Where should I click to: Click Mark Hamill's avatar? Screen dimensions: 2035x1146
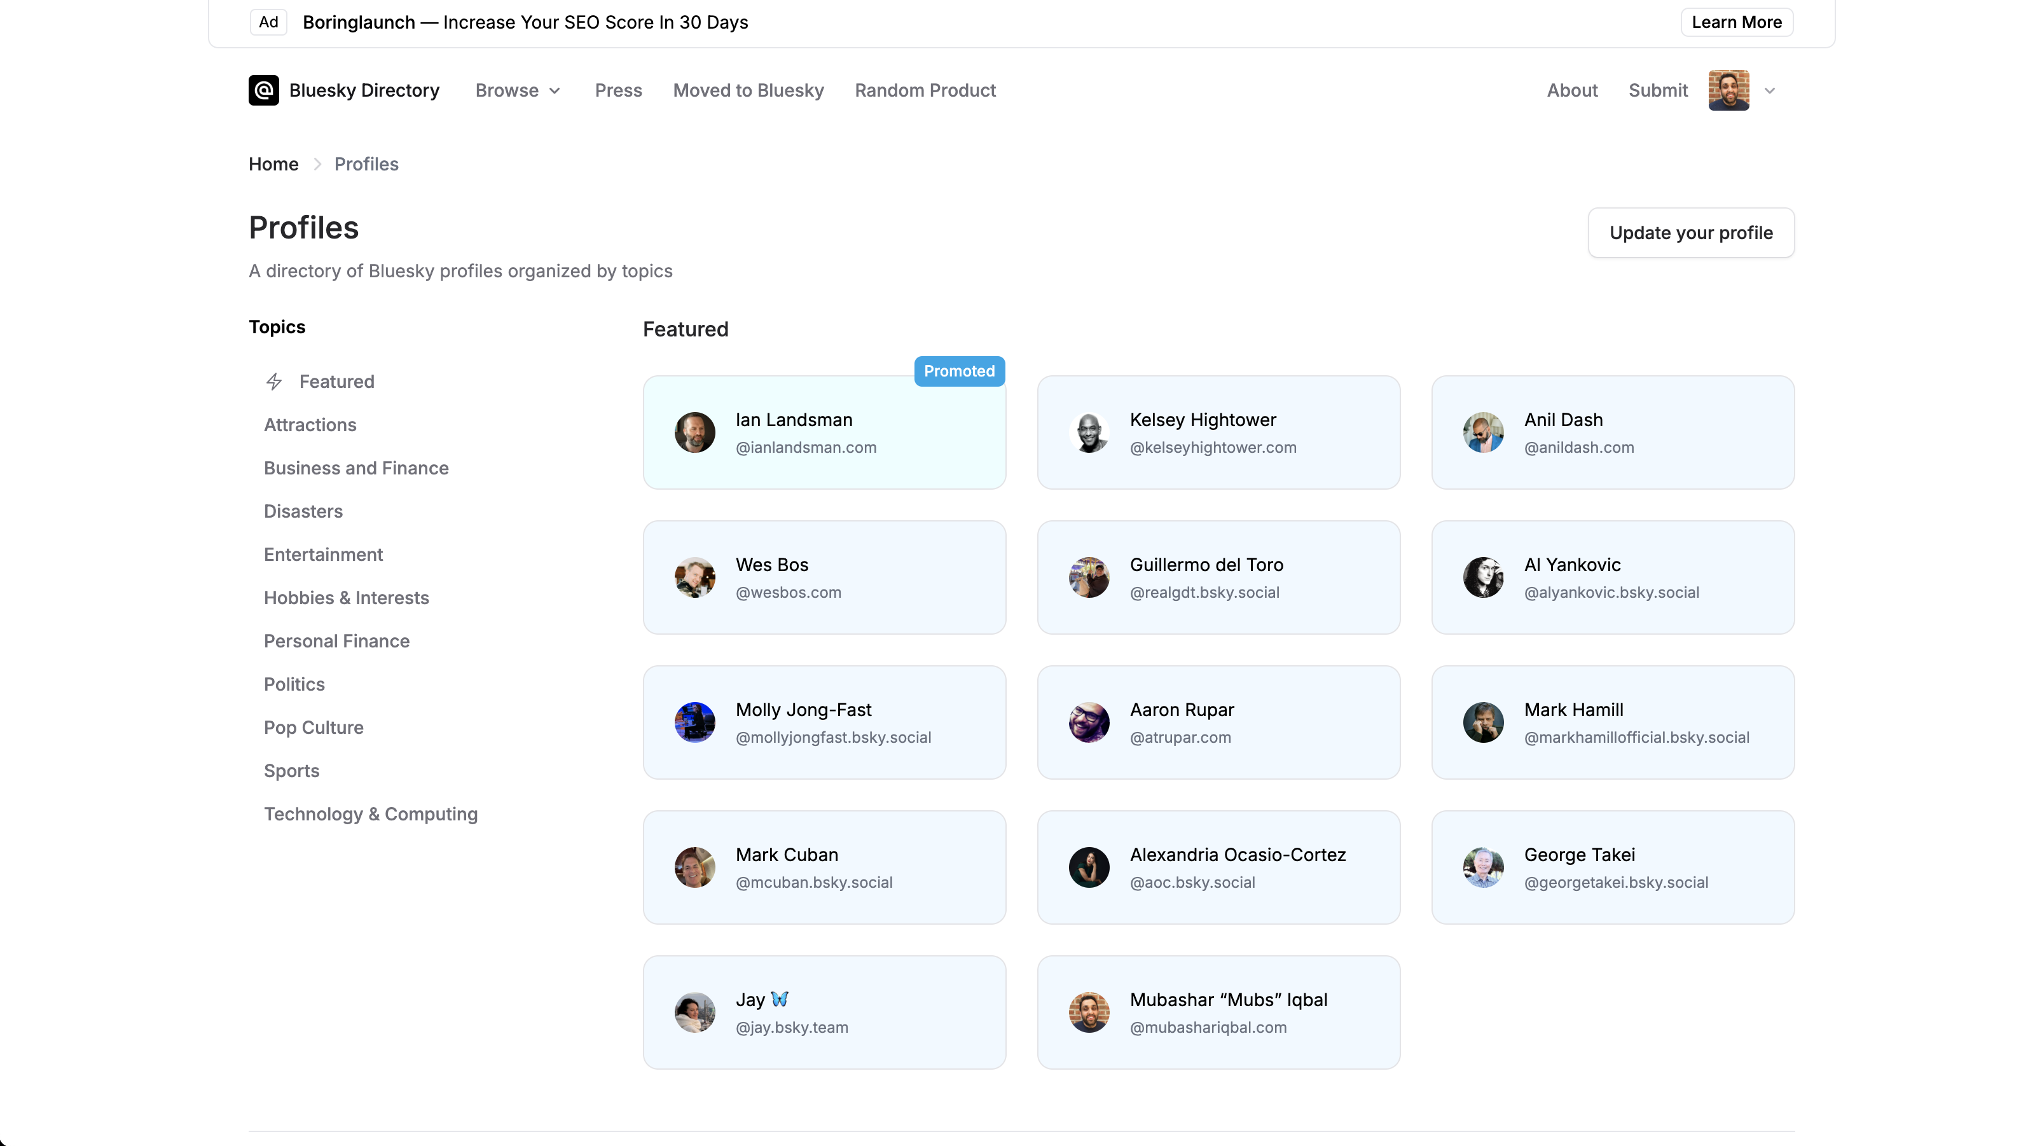click(x=1484, y=722)
